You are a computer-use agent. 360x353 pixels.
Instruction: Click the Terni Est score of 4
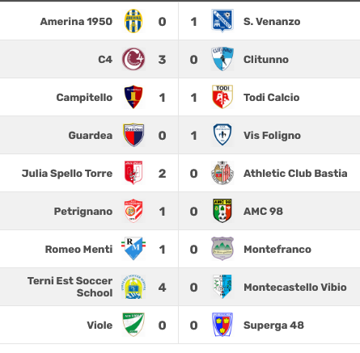(x=162, y=288)
